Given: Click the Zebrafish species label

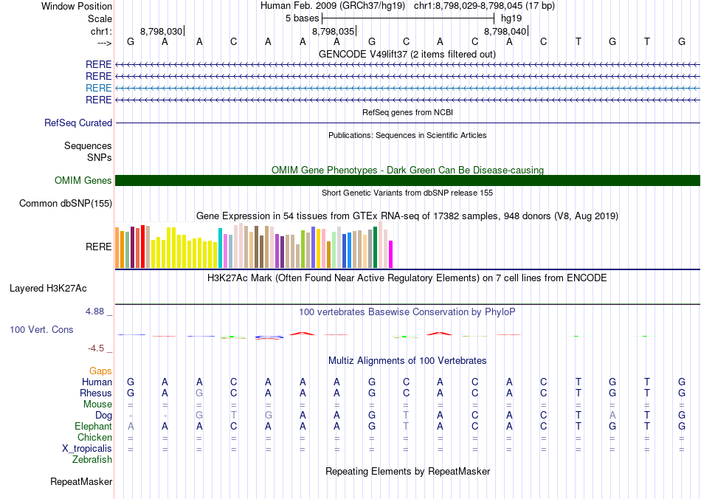Looking at the screenshot, I should click(92, 460).
